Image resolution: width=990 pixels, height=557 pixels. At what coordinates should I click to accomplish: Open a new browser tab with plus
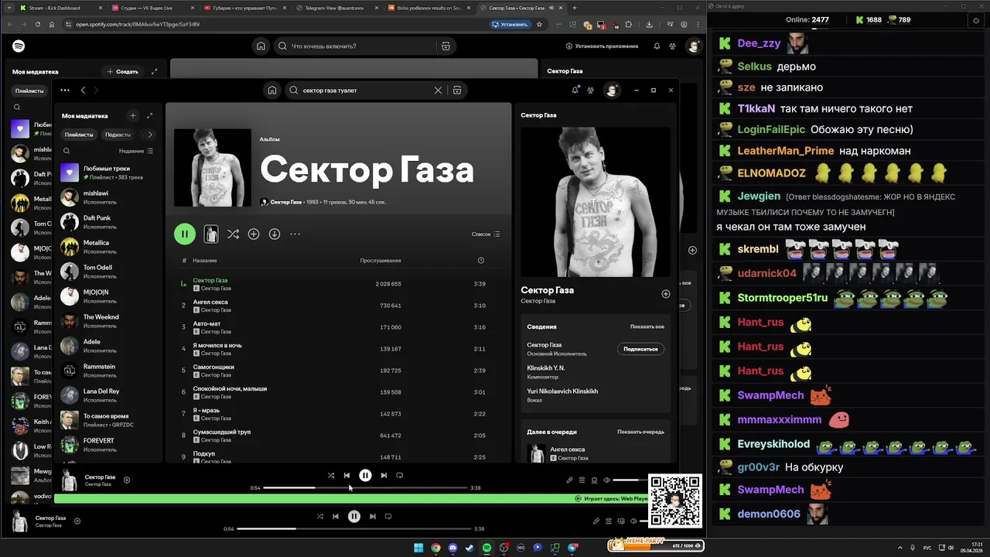574,8
